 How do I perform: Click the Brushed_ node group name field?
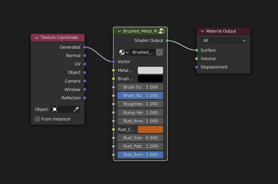143,52
